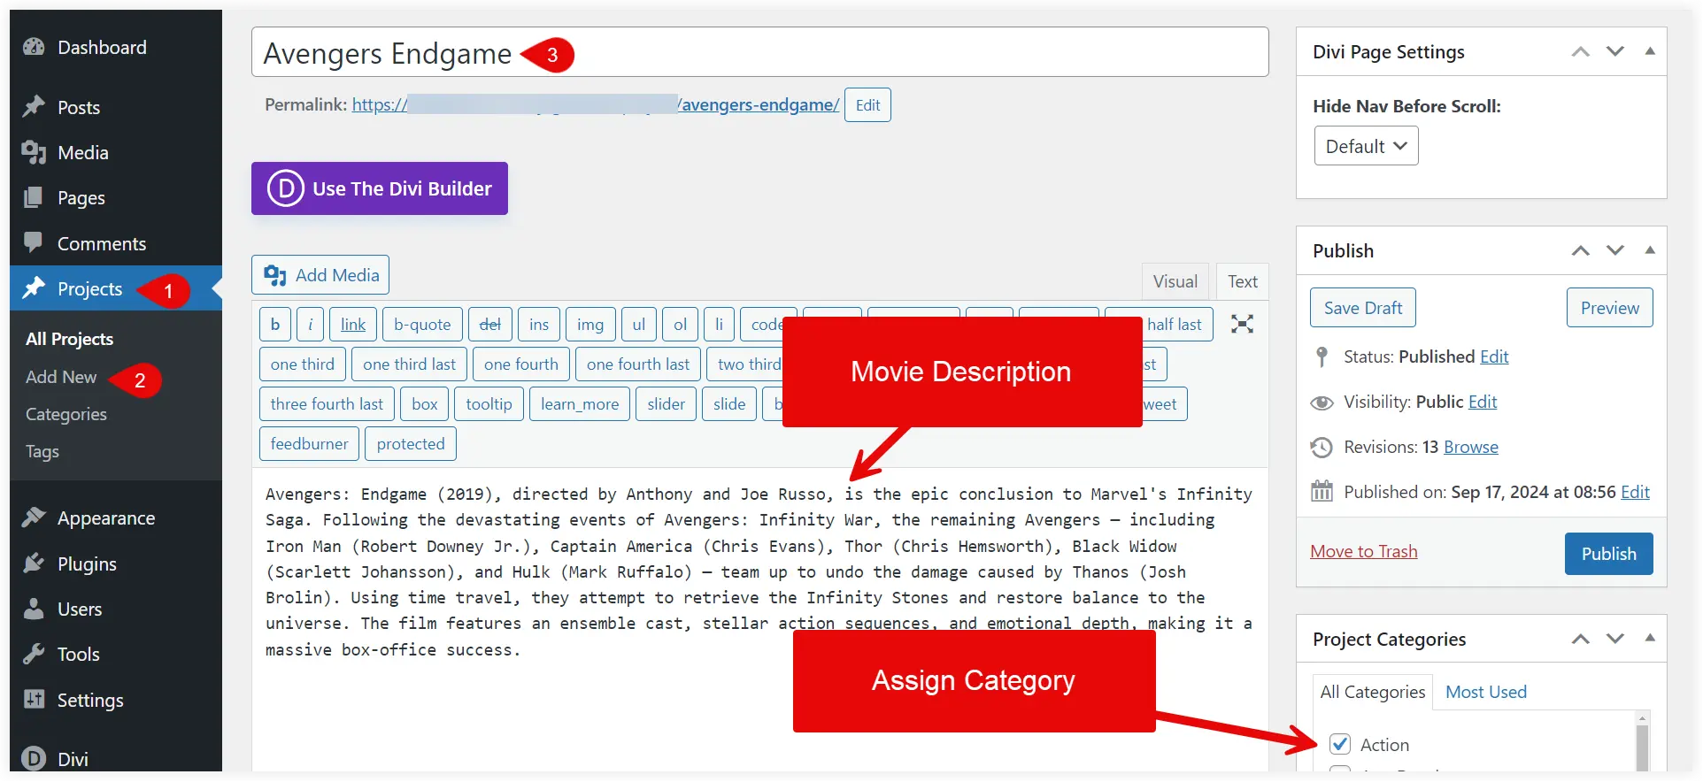Screen dimensions: 1703x782
Task: Switch to the Text editor tab
Action: pyautogui.click(x=1242, y=281)
